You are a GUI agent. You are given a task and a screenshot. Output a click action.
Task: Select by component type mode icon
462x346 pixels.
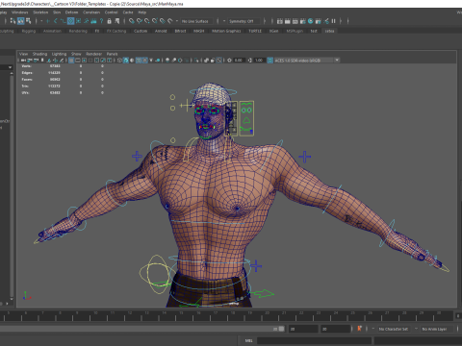coord(29,21)
